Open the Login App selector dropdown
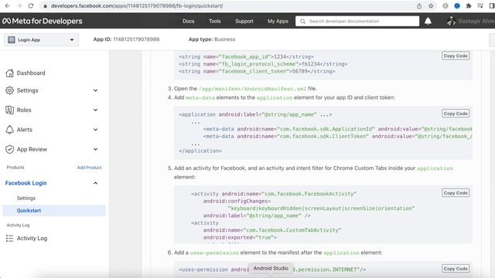This screenshot has height=278, width=495. [41, 39]
